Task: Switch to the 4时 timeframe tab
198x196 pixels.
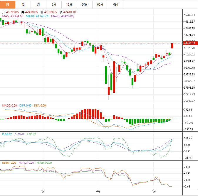Action: pyautogui.click(x=115, y=4)
